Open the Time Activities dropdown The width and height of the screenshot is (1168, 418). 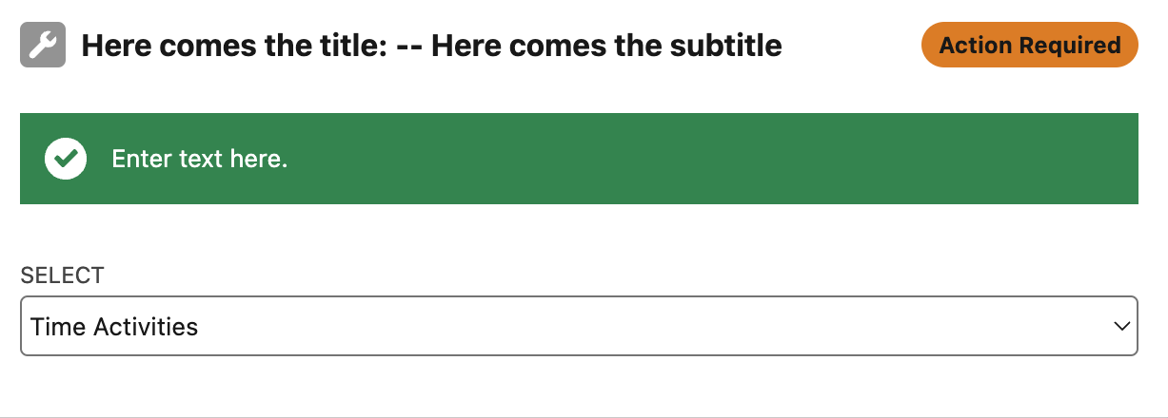(579, 327)
